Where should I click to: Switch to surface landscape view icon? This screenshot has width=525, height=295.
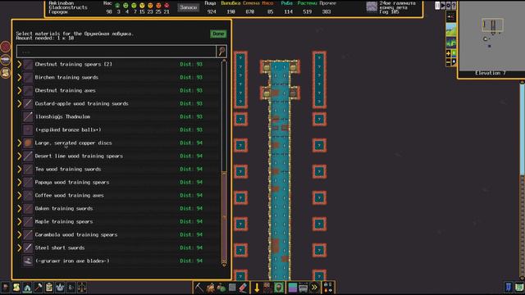click(x=451, y=29)
